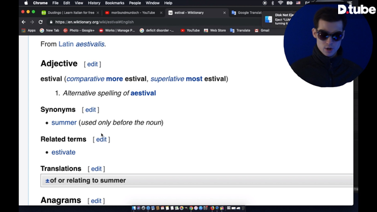Open the Apps bookmark grid
This screenshot has height=212, width=377.
[x=29, y=30]
